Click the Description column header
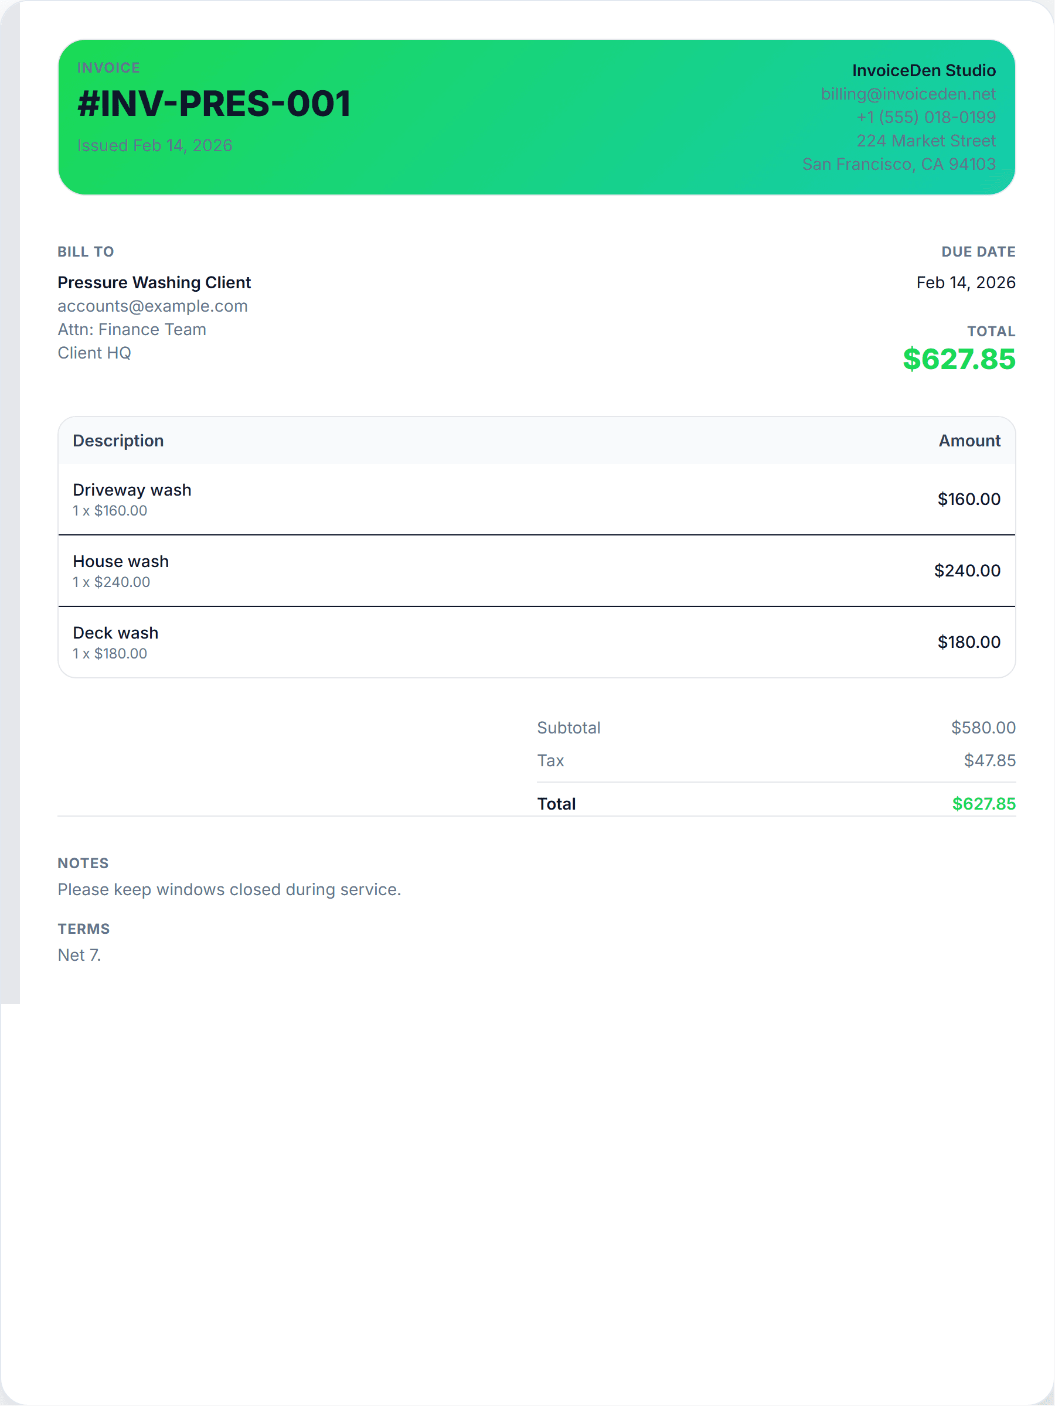 coord(118,441)
